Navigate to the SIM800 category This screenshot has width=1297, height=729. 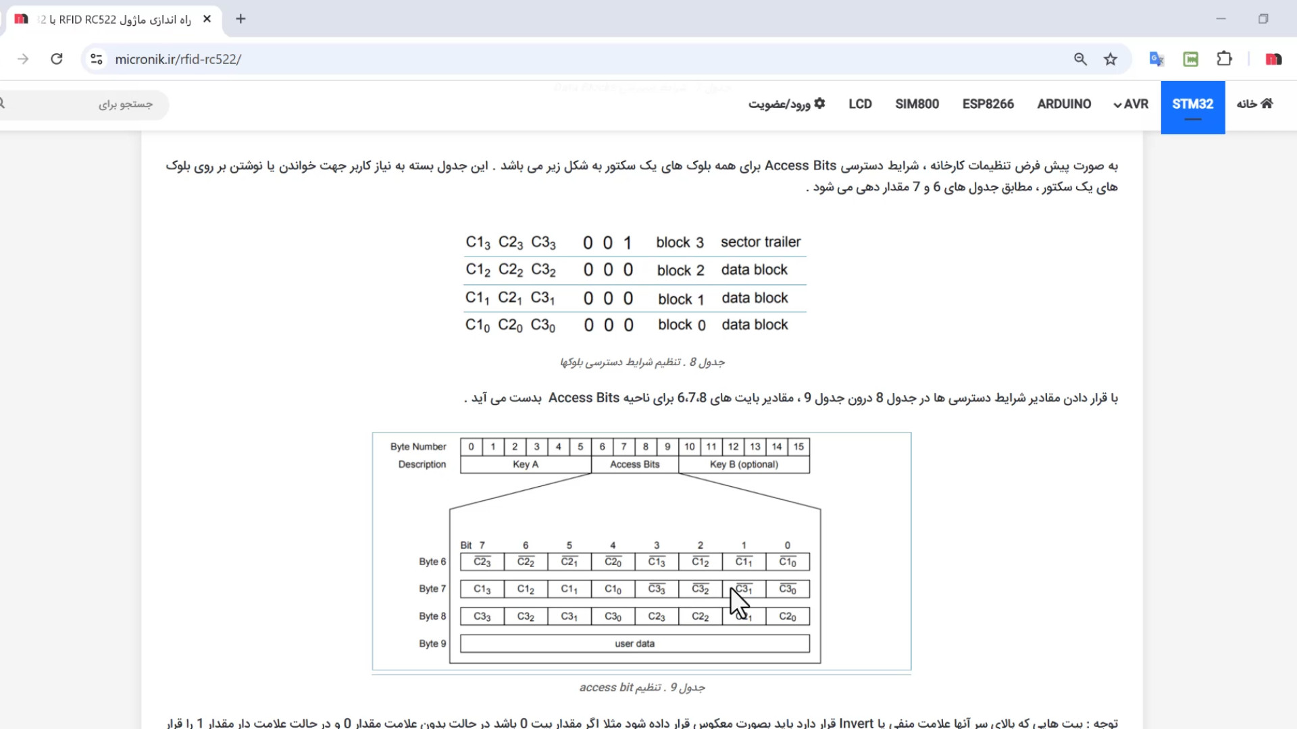(x=917, y=104)
